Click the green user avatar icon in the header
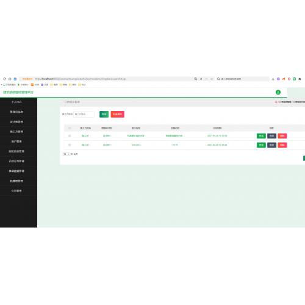305x305 pixels. click(278, 92)
